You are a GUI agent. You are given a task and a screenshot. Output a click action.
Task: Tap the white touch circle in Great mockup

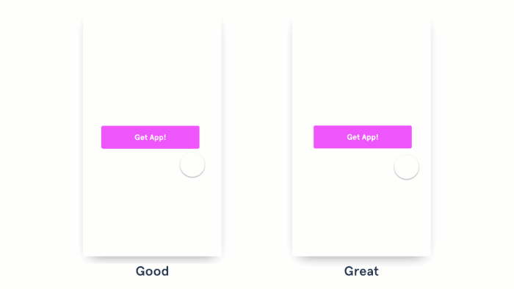[406, 167]
